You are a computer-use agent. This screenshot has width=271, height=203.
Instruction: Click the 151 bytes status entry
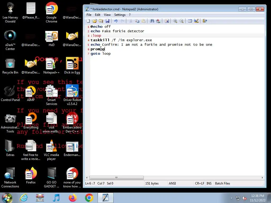tap(152, 183)
